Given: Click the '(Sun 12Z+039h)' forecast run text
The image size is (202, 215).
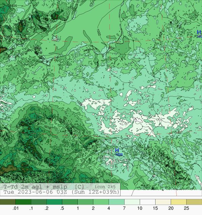Looking at the screenshot, I should [x=95, y=192].
